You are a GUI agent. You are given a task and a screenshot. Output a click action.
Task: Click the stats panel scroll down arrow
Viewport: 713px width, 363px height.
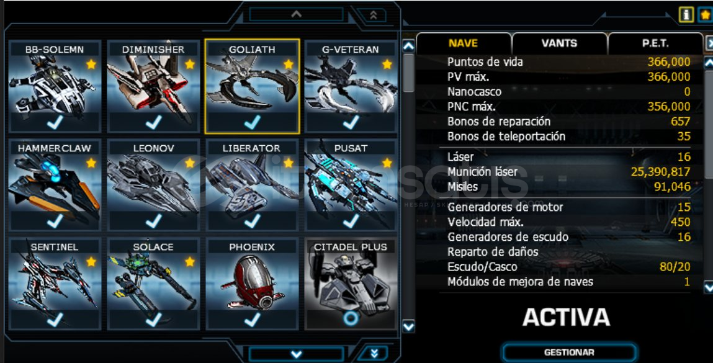(x=709, y=287)
